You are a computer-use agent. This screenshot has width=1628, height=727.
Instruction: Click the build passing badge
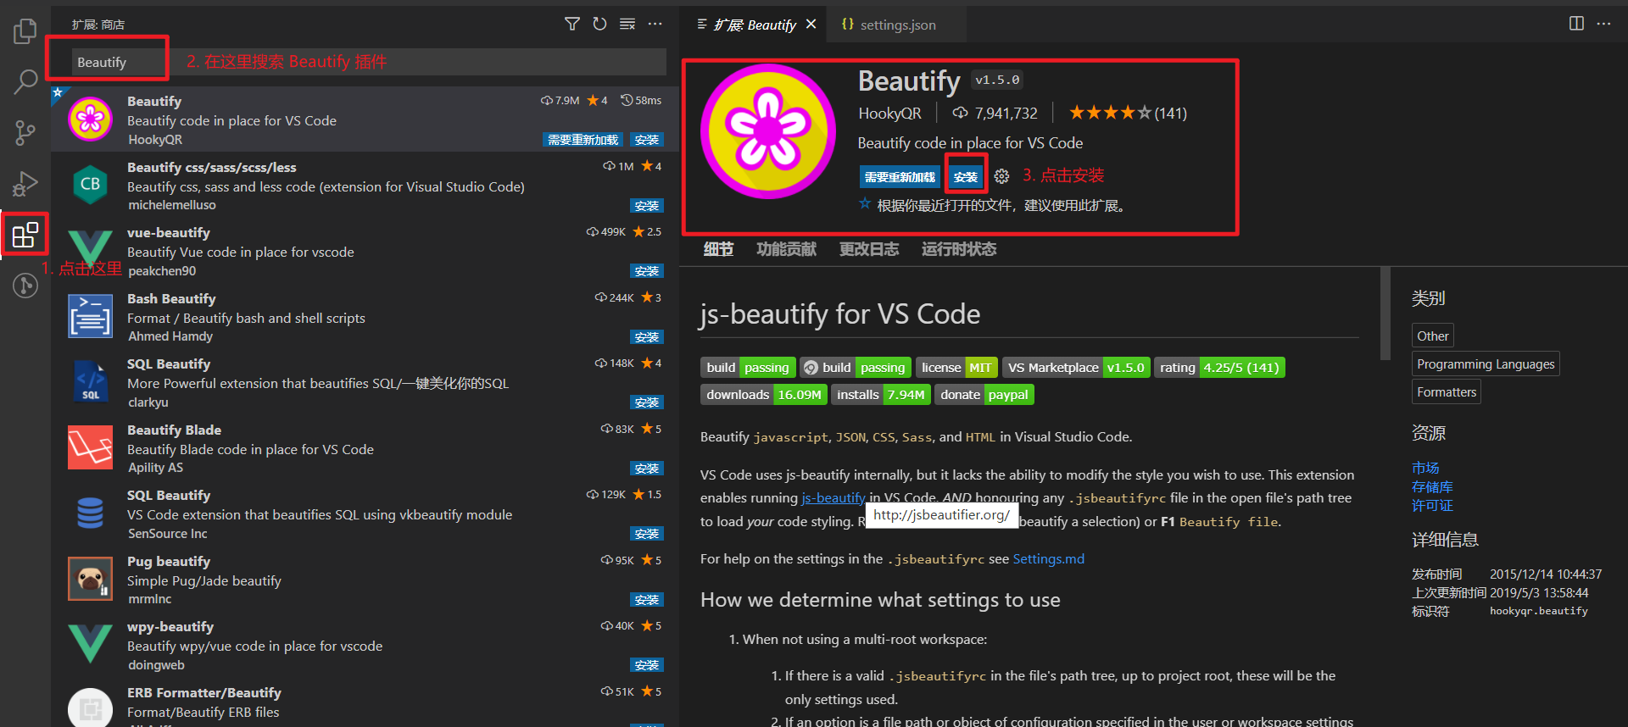[748, 368]
